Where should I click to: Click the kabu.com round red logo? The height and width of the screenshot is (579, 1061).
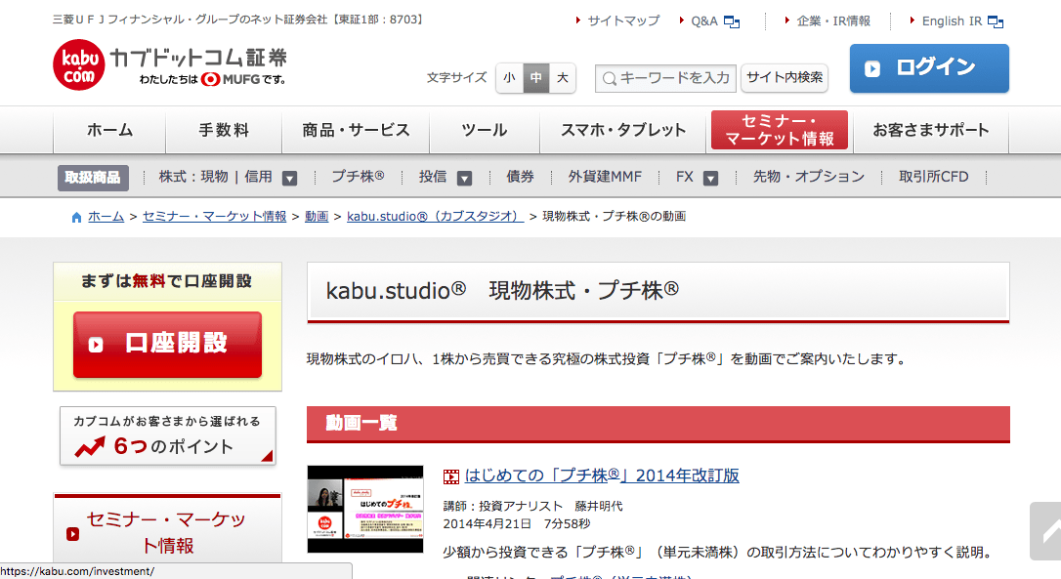coord(78,66)
